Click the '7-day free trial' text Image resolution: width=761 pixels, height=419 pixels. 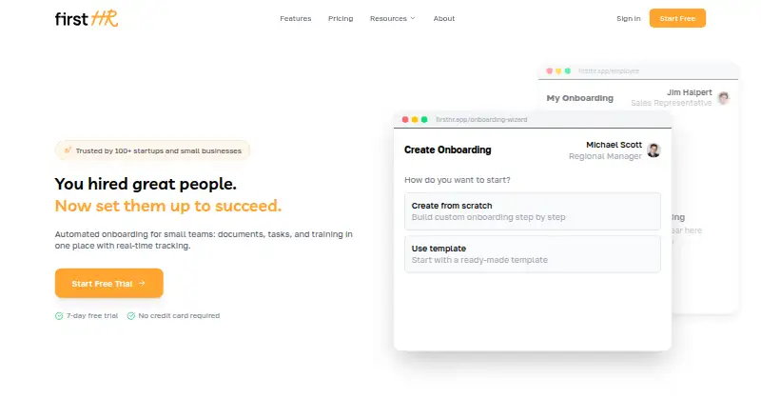point(92,316)
